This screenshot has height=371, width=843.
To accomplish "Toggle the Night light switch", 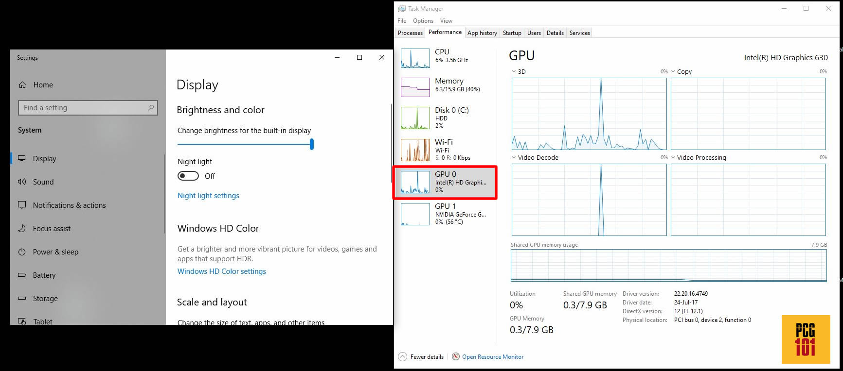I will coord(188,176).
